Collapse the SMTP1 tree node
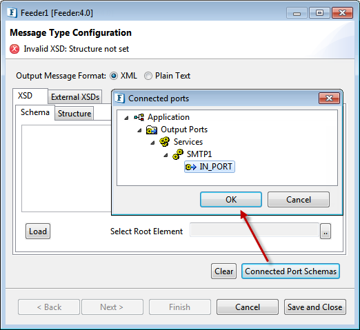The width and height of the screenshot is (360, 330). pyautogui.click(x=166, y=155)
